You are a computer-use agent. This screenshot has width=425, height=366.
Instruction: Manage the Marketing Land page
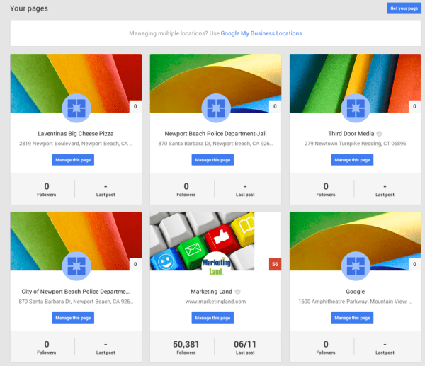click(x=212, y=318)
